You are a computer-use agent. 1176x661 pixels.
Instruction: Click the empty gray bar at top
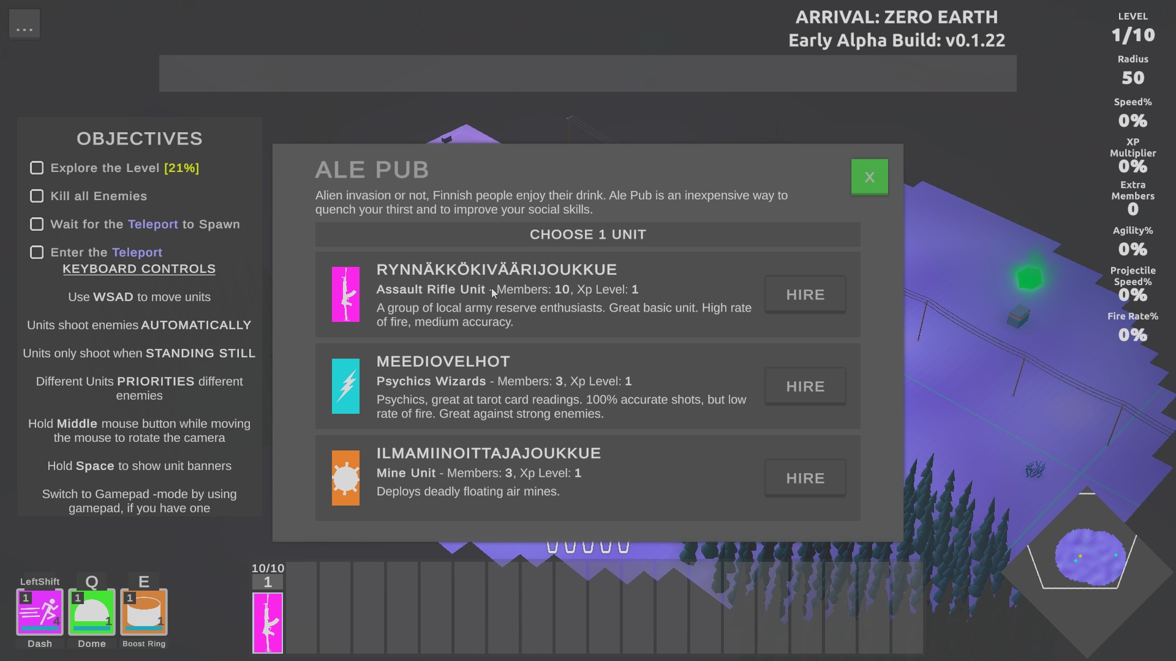pos(587,73)
